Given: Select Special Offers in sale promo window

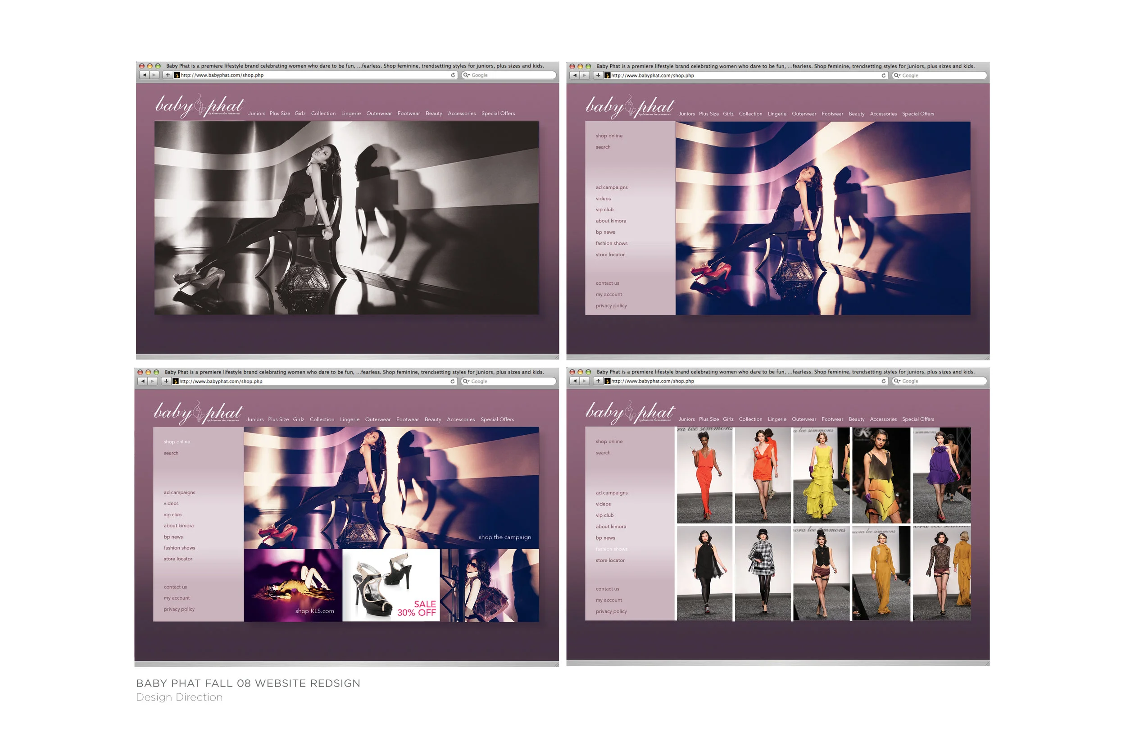Looking at the screenshot, I should tap(497, 420).
